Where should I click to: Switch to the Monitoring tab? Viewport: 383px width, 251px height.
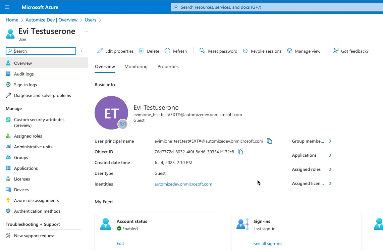click(136, 66)
